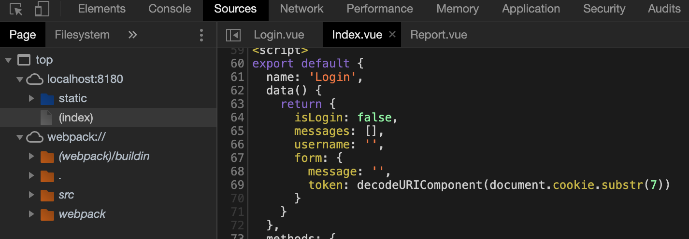689x239 pixels.
Task: Collapse the top frame tree node
Action: point(8,60)
